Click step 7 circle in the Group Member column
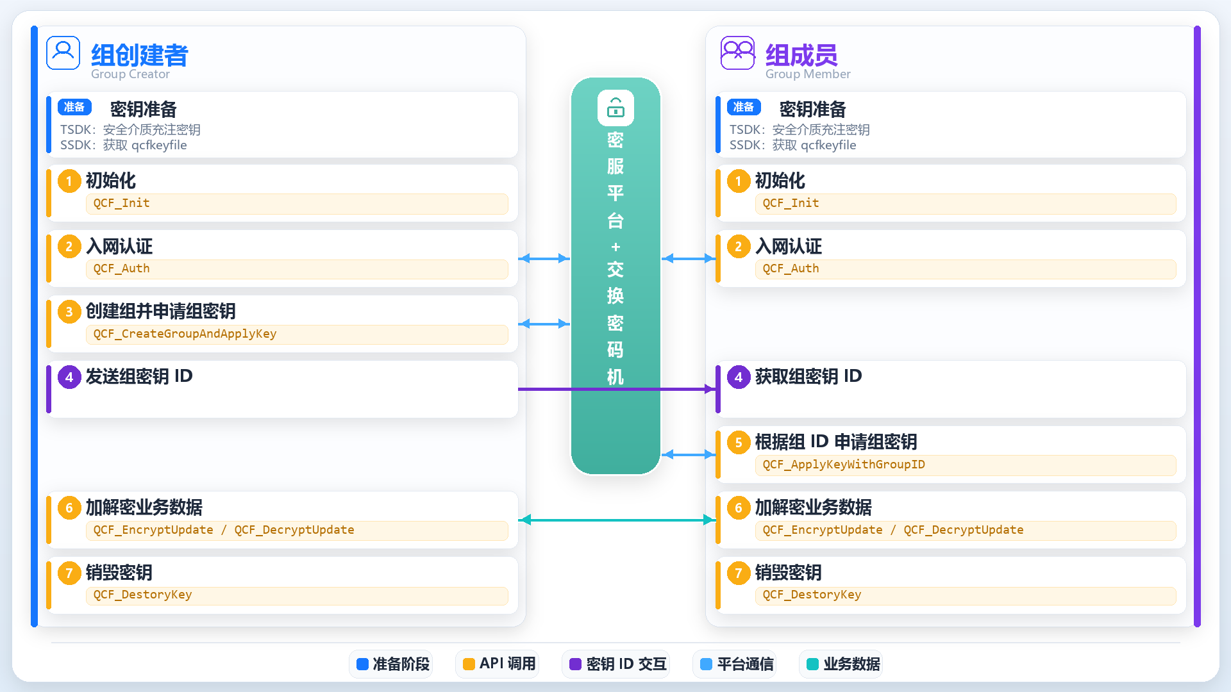This screenshot has height=692, width=1231. [x=739, y=573]
